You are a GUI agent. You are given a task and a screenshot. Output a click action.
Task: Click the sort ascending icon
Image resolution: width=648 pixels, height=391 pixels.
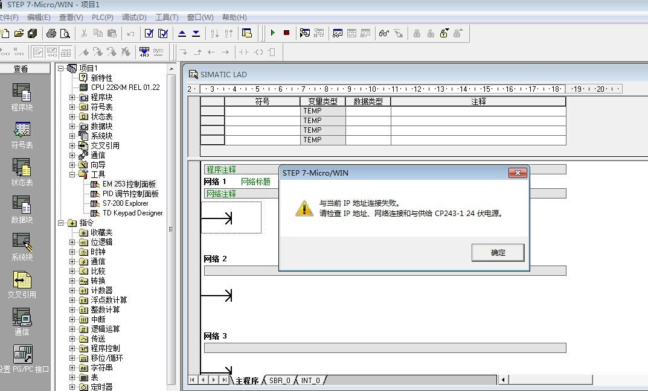point(214,34)
